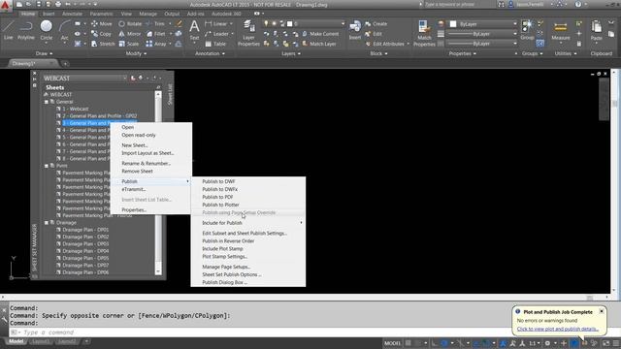621x349 pixels.
Task: Expand the Modify panel
Action: pyautogui.click(x=136, y=53)
